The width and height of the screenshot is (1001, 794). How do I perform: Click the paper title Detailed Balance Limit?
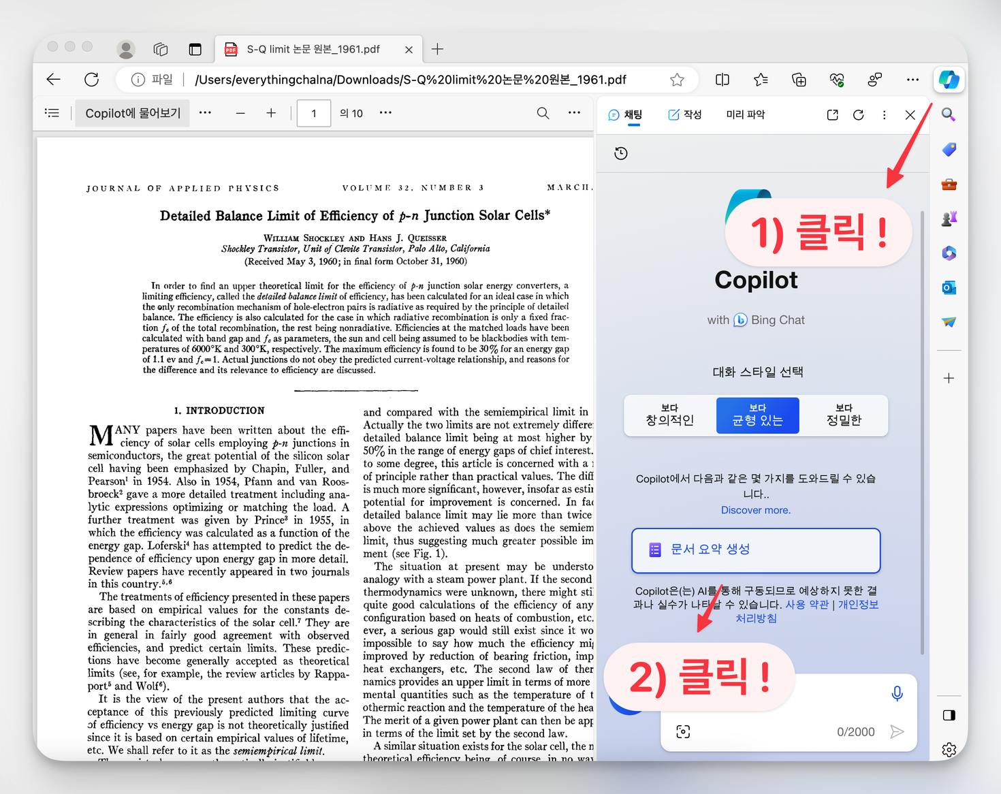point(355,216)
